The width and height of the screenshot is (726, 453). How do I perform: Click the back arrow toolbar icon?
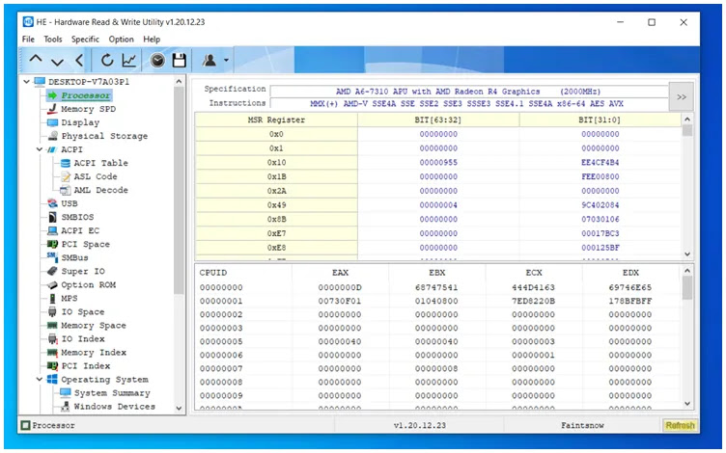(x=79, y=60)
